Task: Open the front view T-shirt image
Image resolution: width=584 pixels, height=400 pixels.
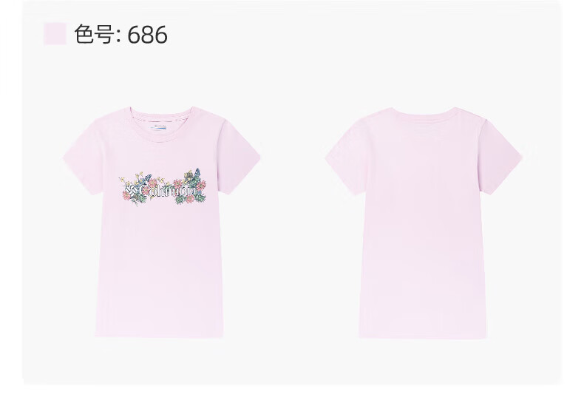Action: point(161,222)
